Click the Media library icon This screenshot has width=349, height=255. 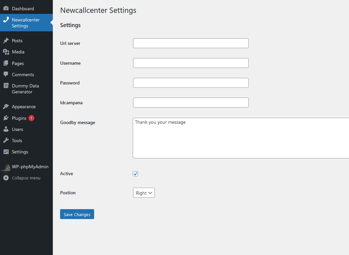[x=6, y=52]
